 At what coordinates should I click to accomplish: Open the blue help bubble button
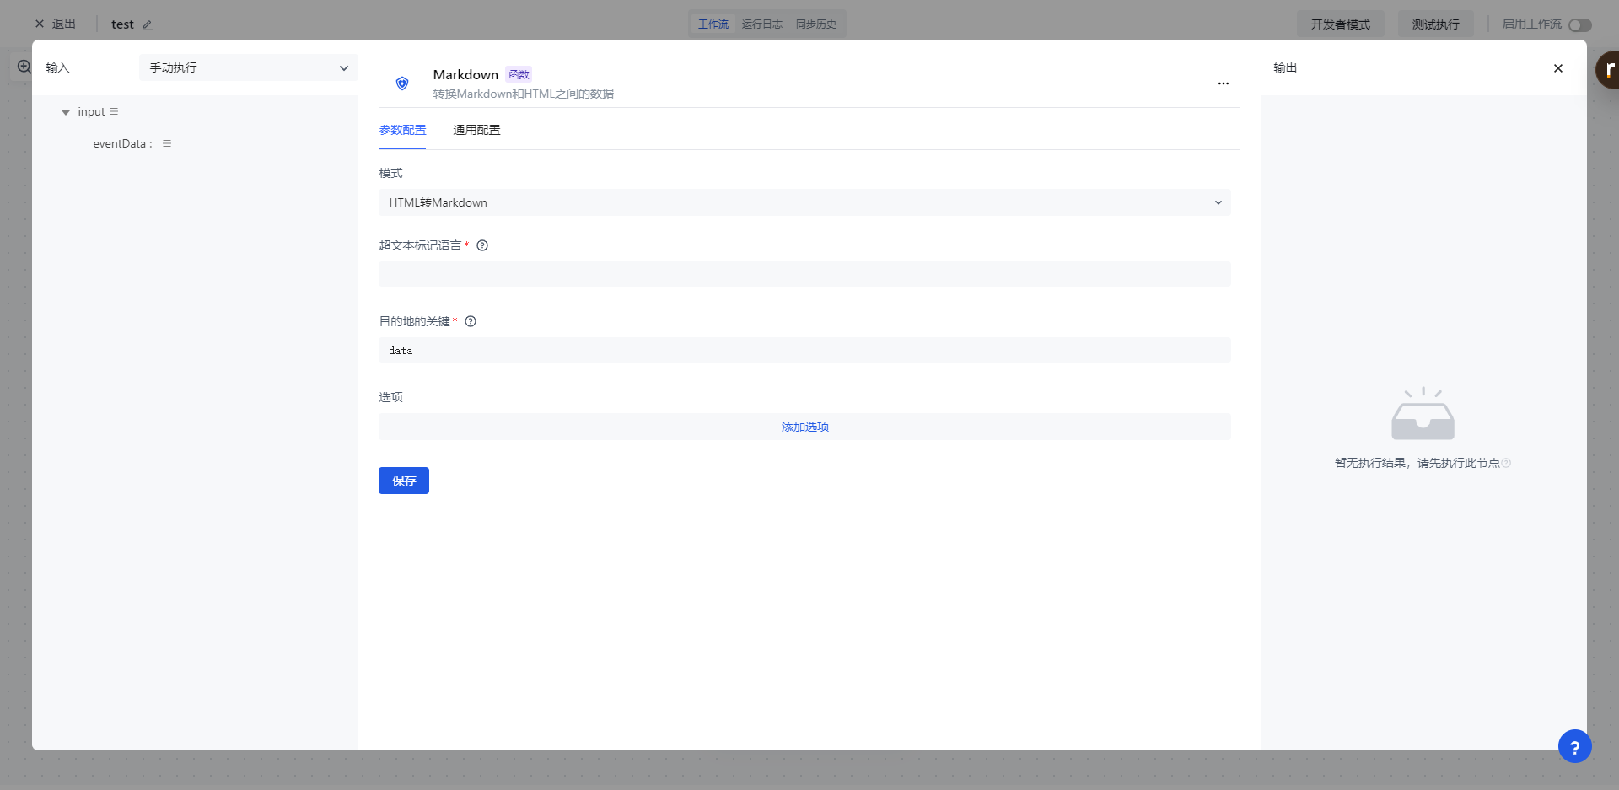[x=1573, y=746]
